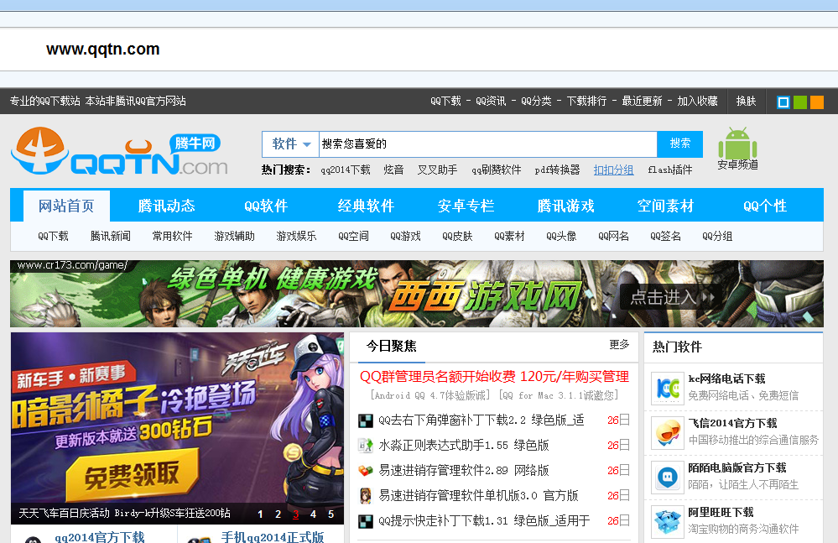Click hot search link qq刷赞软件
This screenshot has height=543, width=838.
(496, 170)
